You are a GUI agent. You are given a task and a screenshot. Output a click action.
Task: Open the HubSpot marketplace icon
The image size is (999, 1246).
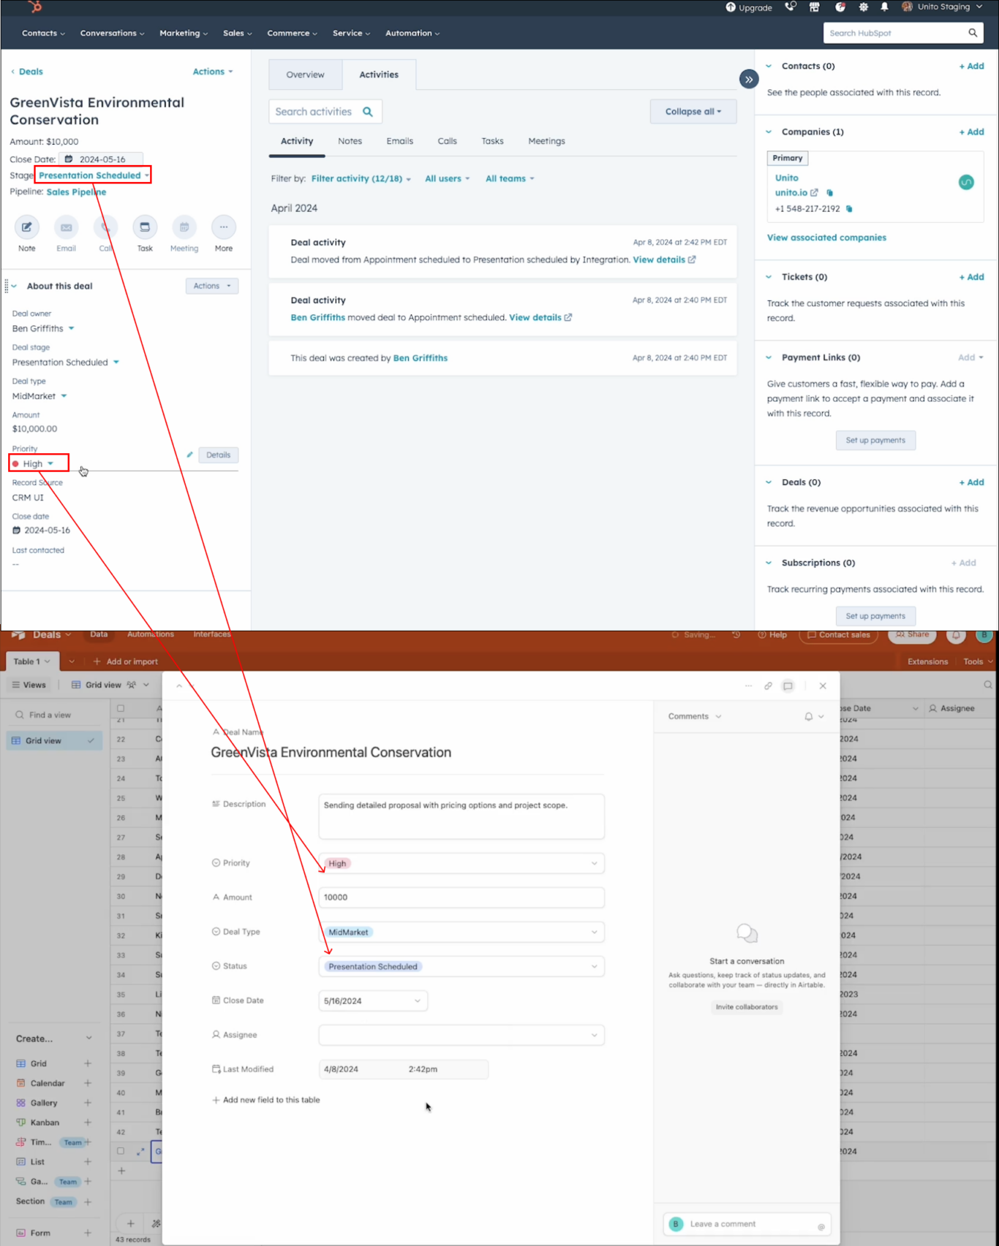pos(814,7)
